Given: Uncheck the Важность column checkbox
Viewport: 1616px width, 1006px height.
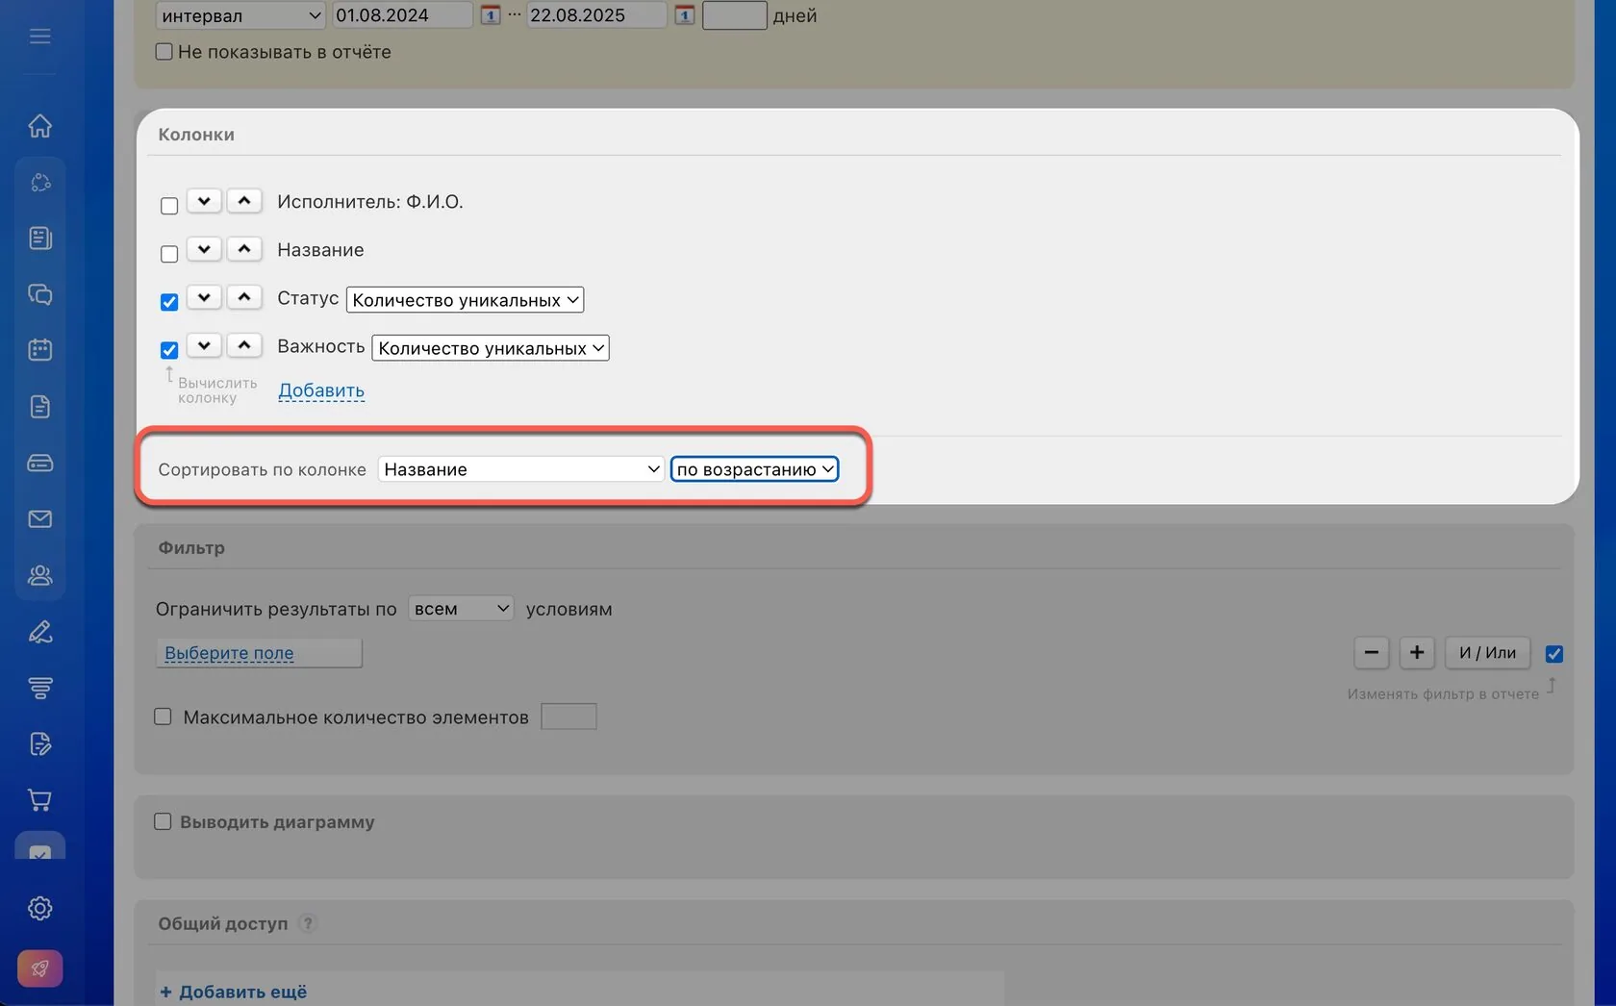Looking at the screenshot, I should pos(169,350).
